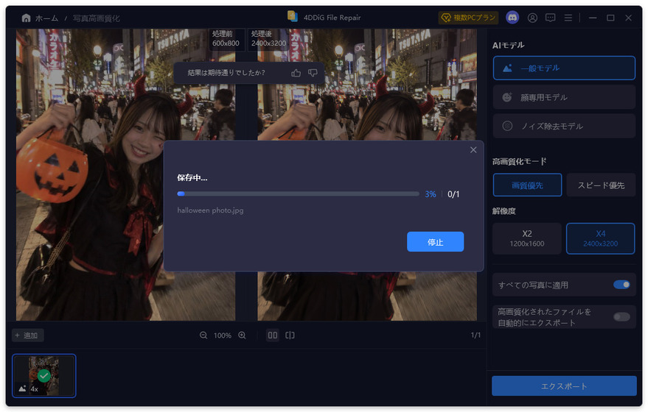This screenshot has width=648, height=412.
Task: Toggle auto export enhanced files switch
Action: [x=621, y=317]
